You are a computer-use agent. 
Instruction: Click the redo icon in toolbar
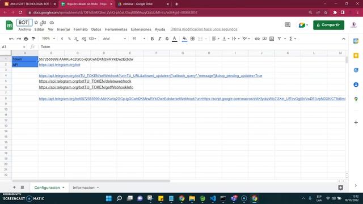click(19, 39)
